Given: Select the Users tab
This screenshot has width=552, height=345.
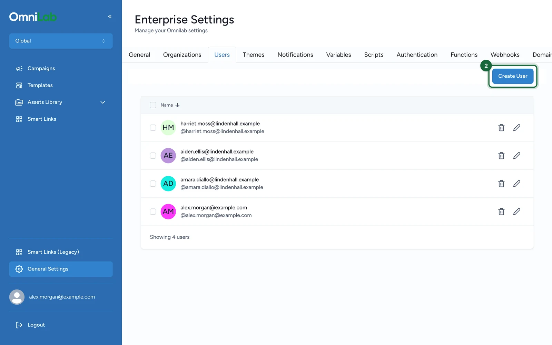Looking at the screenshot, I should [x=222, y=55].
